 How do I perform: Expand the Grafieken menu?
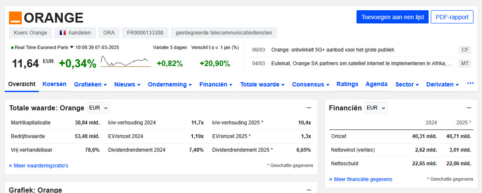91,84
